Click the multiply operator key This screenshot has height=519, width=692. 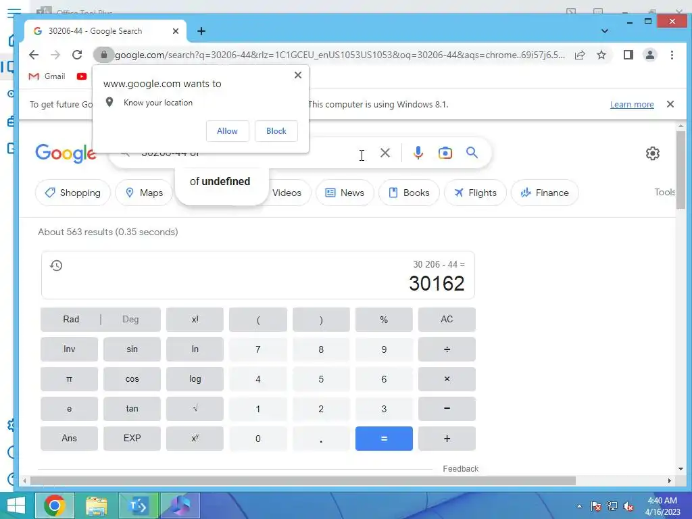click(x=447, y=379)
